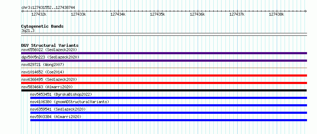Click the ruler's left arrowhead
The width and height of the screenshot is (317, 134).
(22, 11)
